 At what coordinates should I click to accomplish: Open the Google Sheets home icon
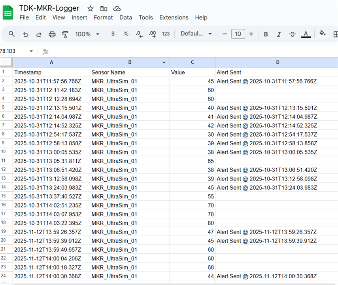pos(8,13)
